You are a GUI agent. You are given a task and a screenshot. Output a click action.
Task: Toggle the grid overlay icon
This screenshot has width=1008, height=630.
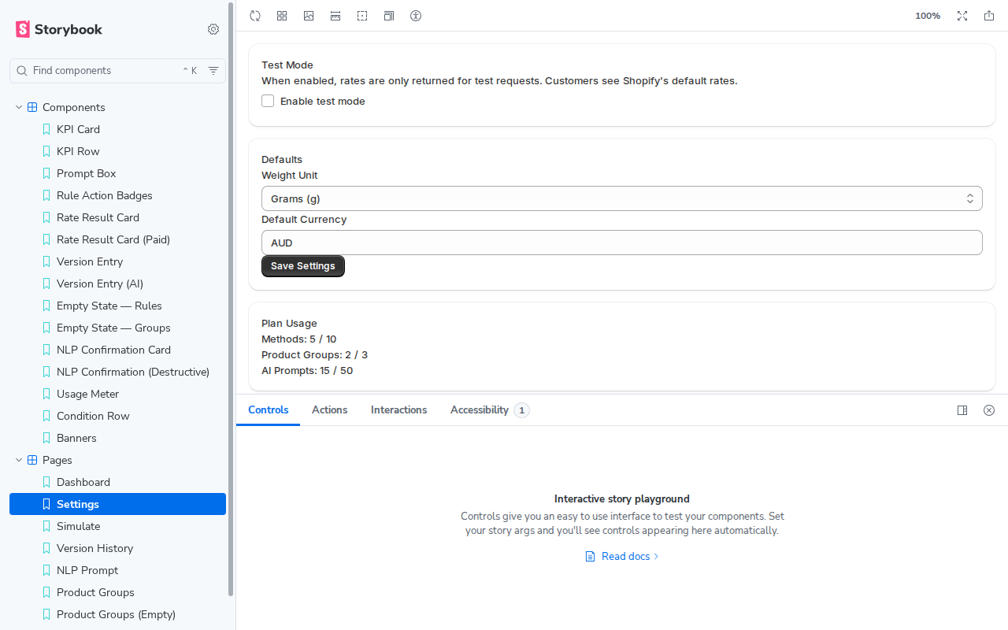pyautogui.click(x=282, y=16)
